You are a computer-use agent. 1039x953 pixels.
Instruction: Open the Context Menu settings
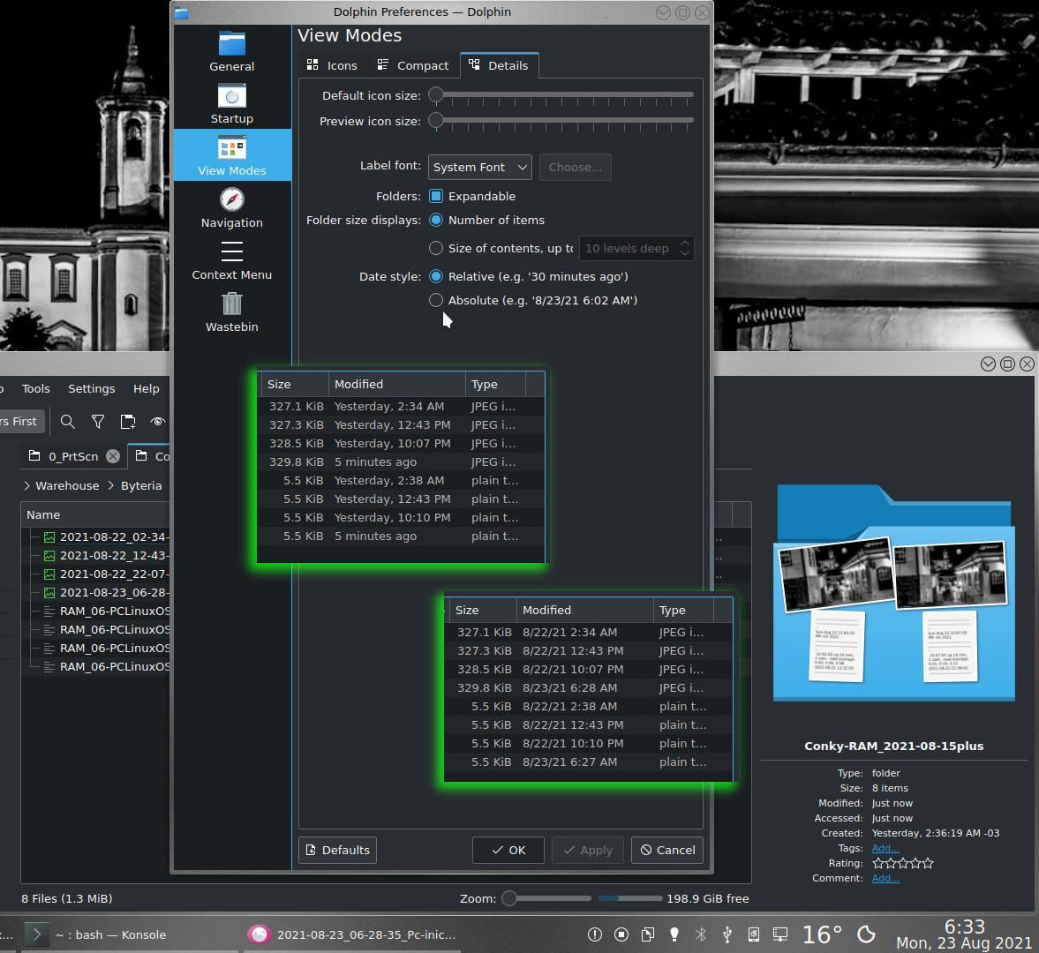pyautogui.click(x=232, y=259)
